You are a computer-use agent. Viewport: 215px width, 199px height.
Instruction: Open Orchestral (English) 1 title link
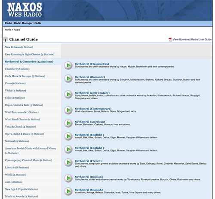point(89,135)
